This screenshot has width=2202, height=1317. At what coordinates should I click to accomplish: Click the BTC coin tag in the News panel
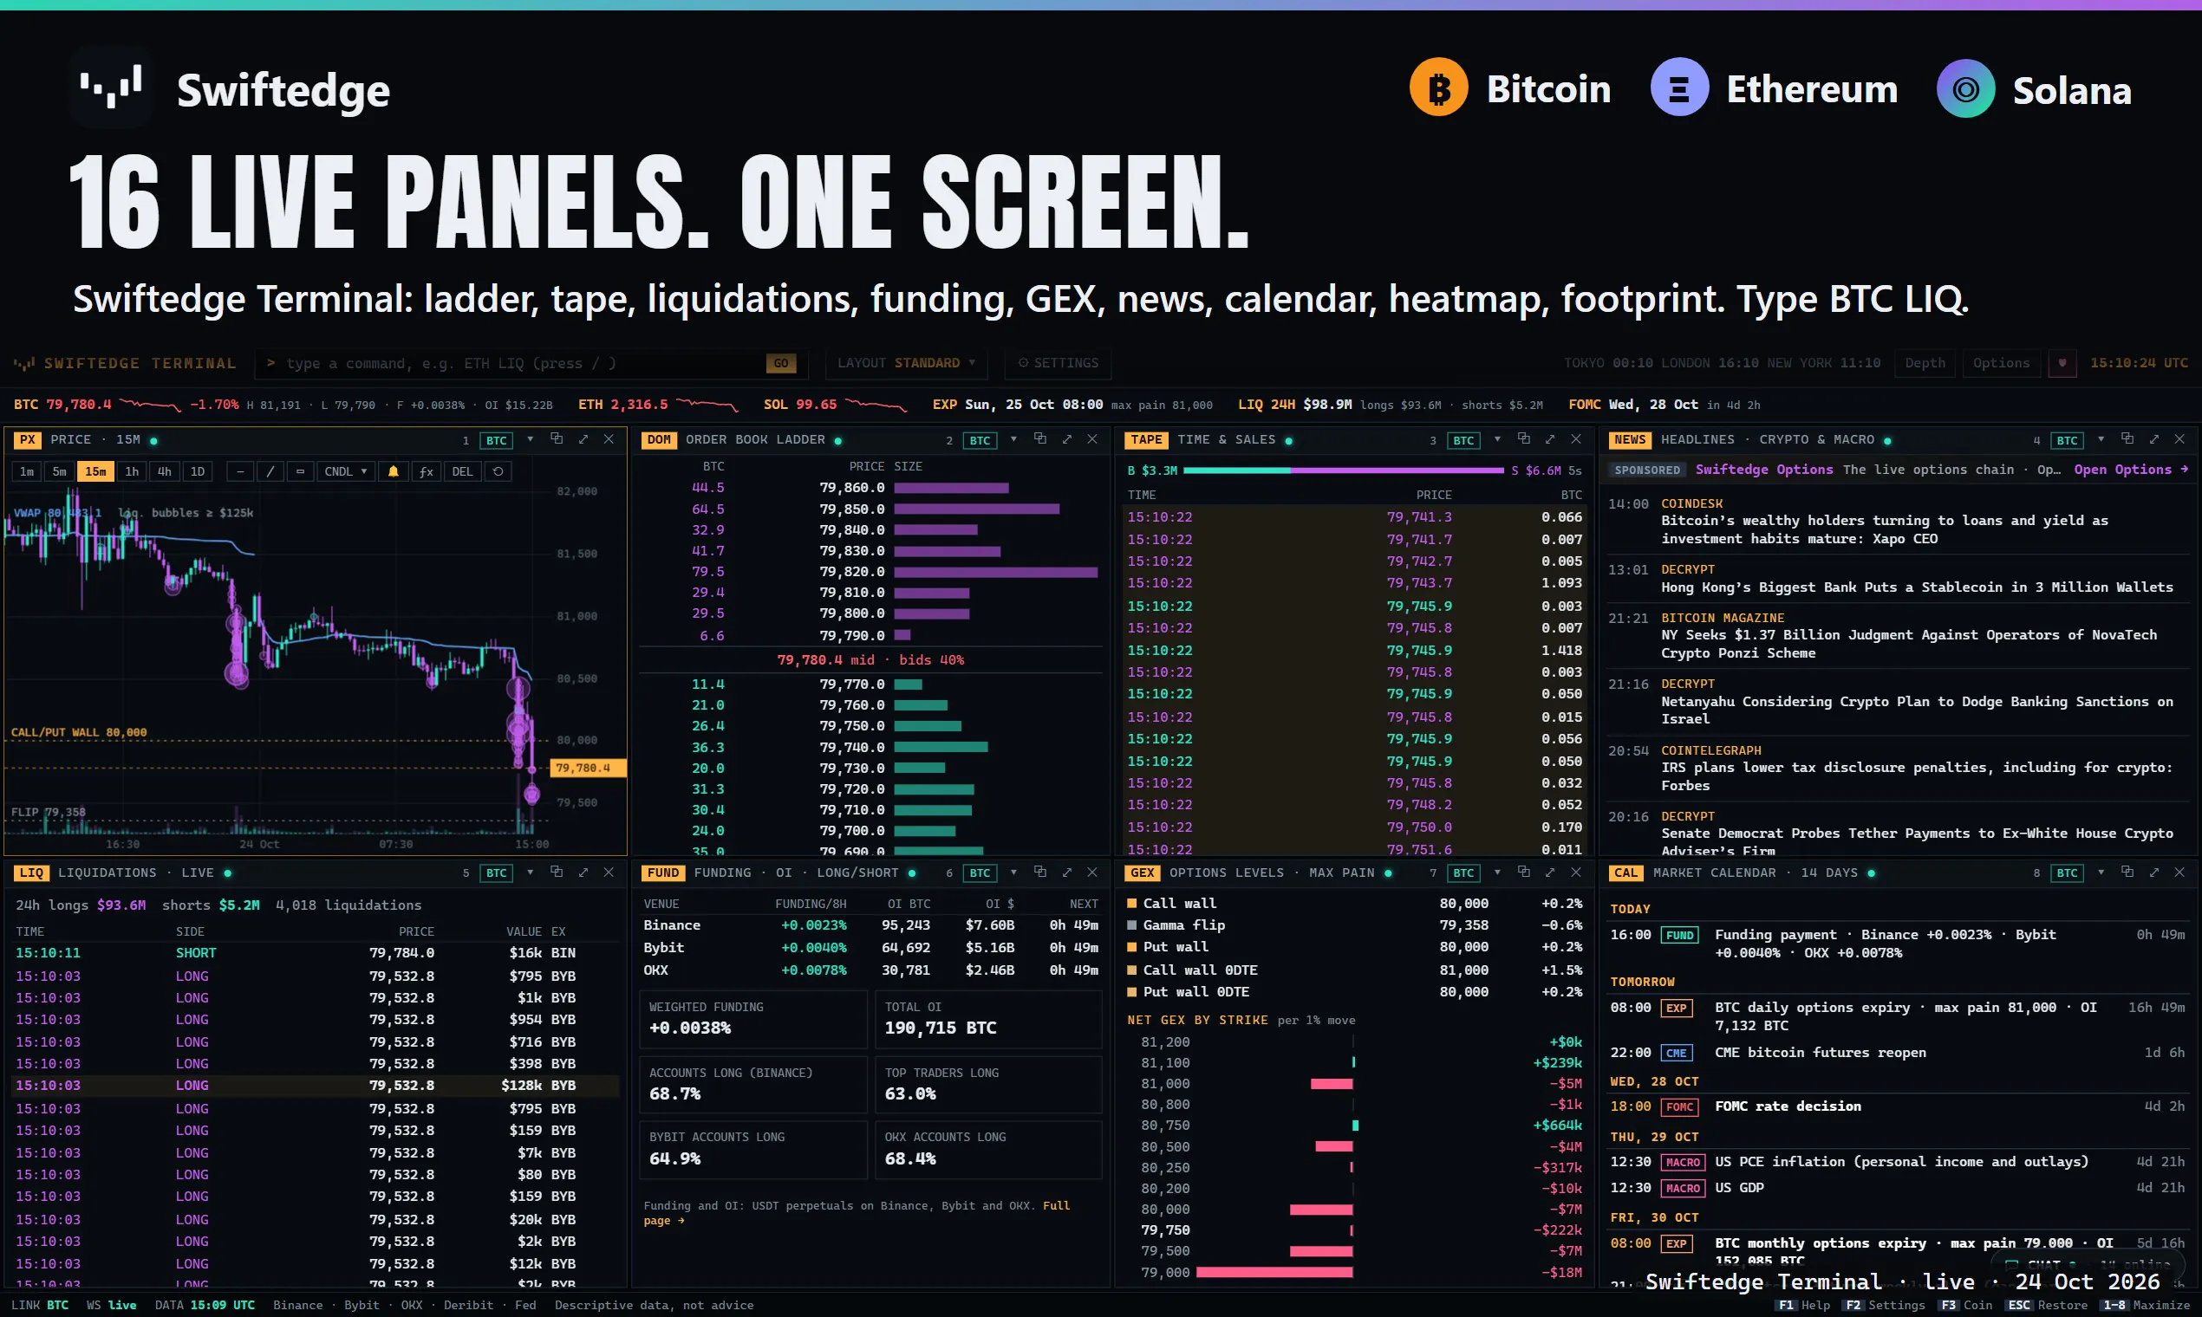click(x=2067, y=440)
